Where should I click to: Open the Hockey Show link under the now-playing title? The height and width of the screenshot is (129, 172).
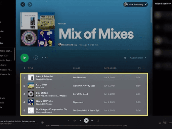[6, 124]
